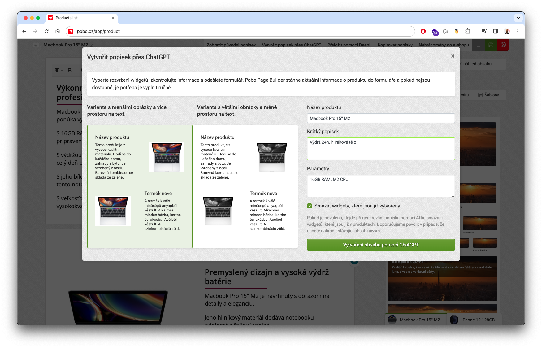This screenshot has width=542, height=348.
Task: Click 'Vytvoření obsahu pomocí ChatGPT' button
Action: 381,245
